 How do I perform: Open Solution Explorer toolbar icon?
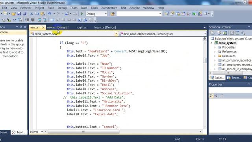(167, 14)
